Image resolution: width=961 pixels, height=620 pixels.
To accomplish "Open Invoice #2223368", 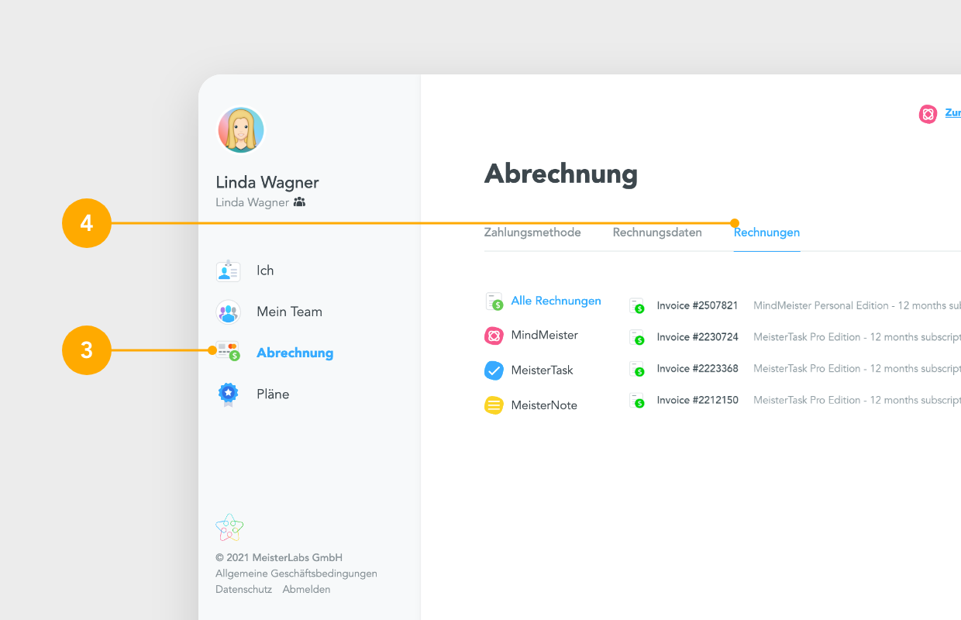I will [x=697, y=368].
